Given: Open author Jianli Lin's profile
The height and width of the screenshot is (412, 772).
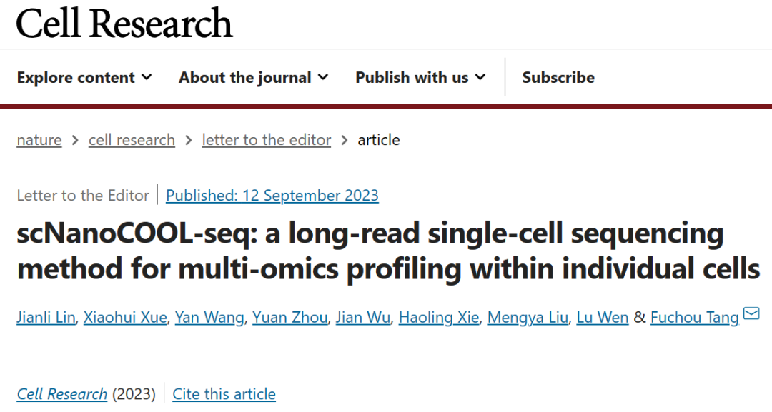Looking at the screenshot, I should pyautogui.click(x=46, y=317).
